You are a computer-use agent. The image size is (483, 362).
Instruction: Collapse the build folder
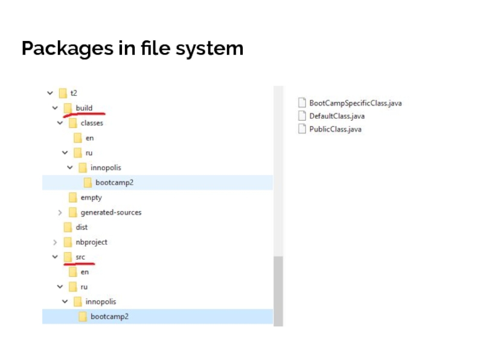(55, 108)
